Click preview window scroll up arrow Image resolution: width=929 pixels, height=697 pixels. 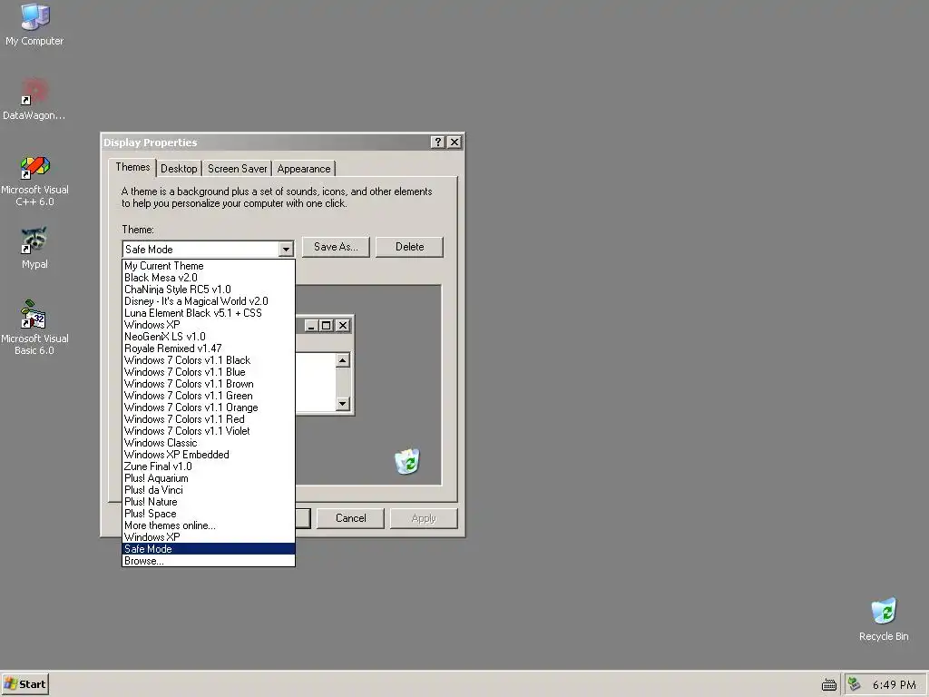pyautogui.click(x=342, y=360)
